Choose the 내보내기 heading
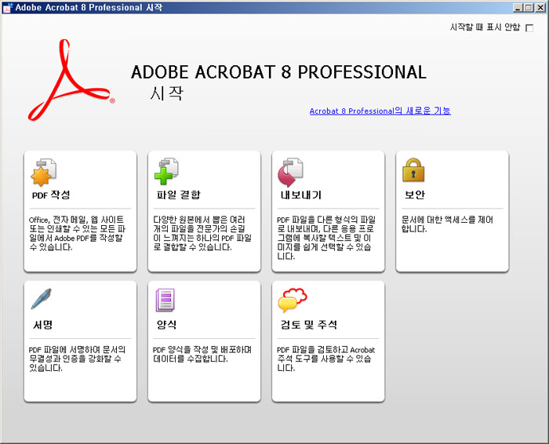Screen dimensions: 549x444 point(301,195)
